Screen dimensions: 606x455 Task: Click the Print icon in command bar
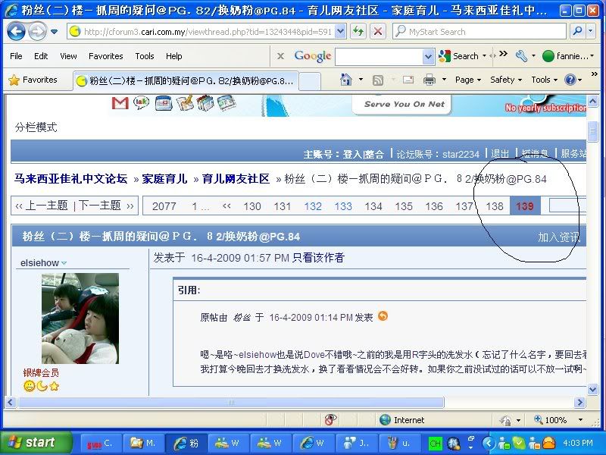(x=429, y=80)
